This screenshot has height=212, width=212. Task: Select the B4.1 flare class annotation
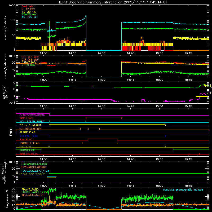point(208,86)
